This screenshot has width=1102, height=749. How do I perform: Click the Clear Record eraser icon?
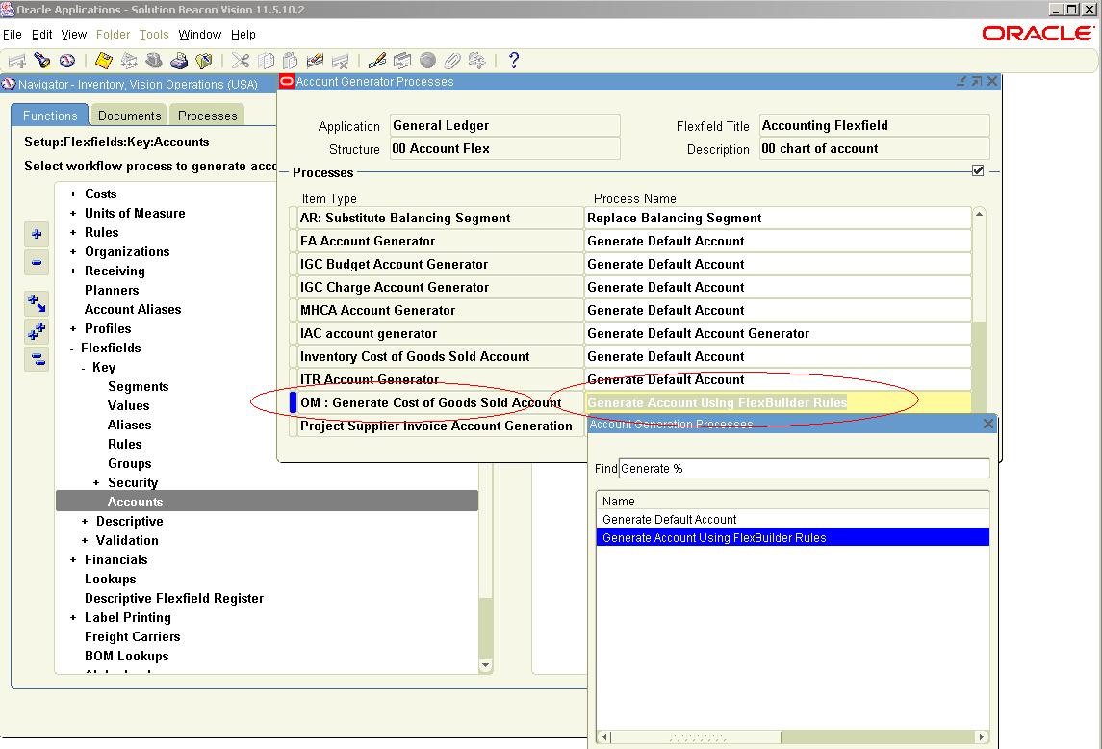[x=315, y=61]
